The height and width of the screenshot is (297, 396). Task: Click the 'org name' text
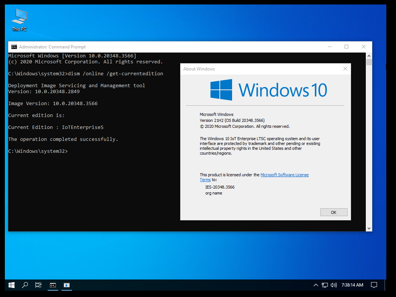214,193
